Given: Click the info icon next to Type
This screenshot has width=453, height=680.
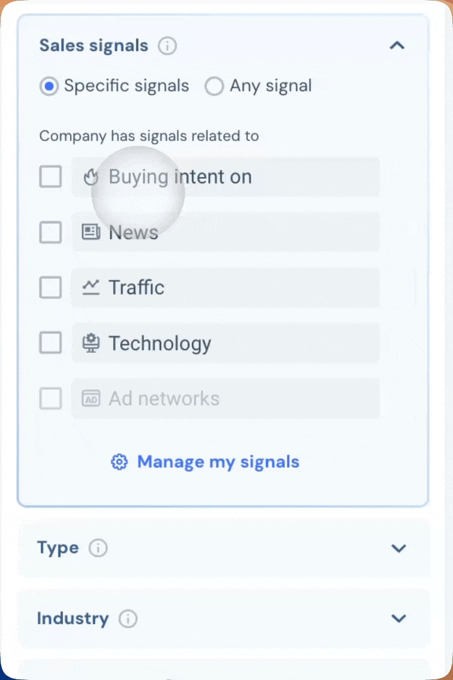Looking at the screenshot, I should pyautogui.click(x=98, y=548).
